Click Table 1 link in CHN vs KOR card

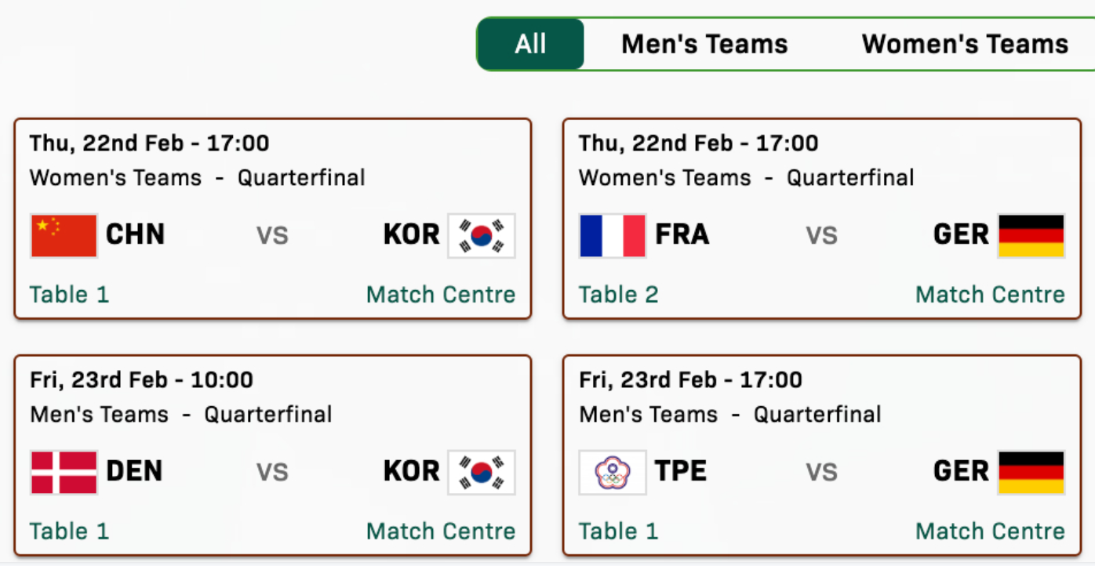tap(69, 295)
